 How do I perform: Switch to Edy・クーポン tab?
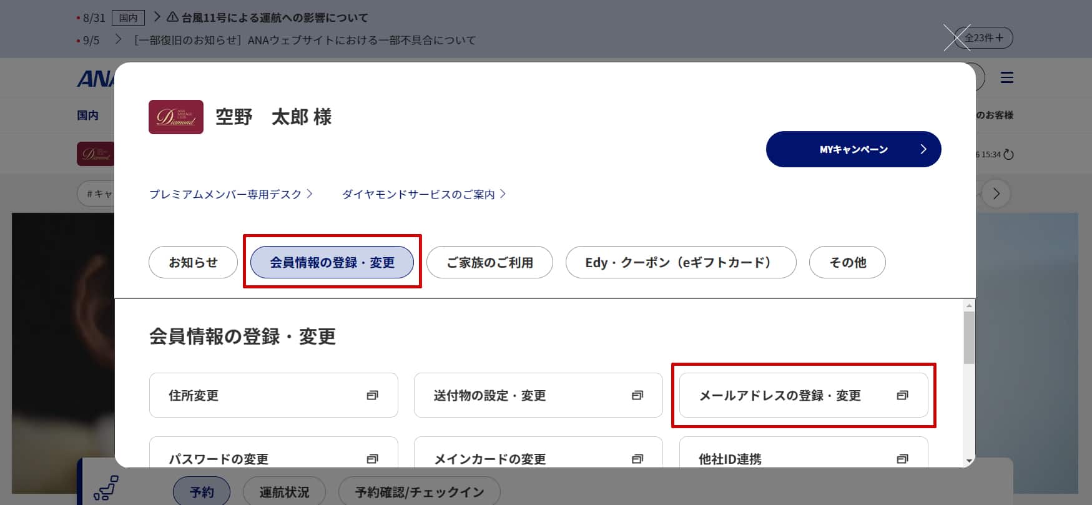pyautogui.click(x=680, y=262)
